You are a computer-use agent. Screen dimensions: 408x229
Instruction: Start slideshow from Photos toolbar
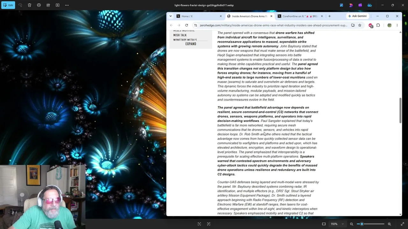[x=57, y=5]
